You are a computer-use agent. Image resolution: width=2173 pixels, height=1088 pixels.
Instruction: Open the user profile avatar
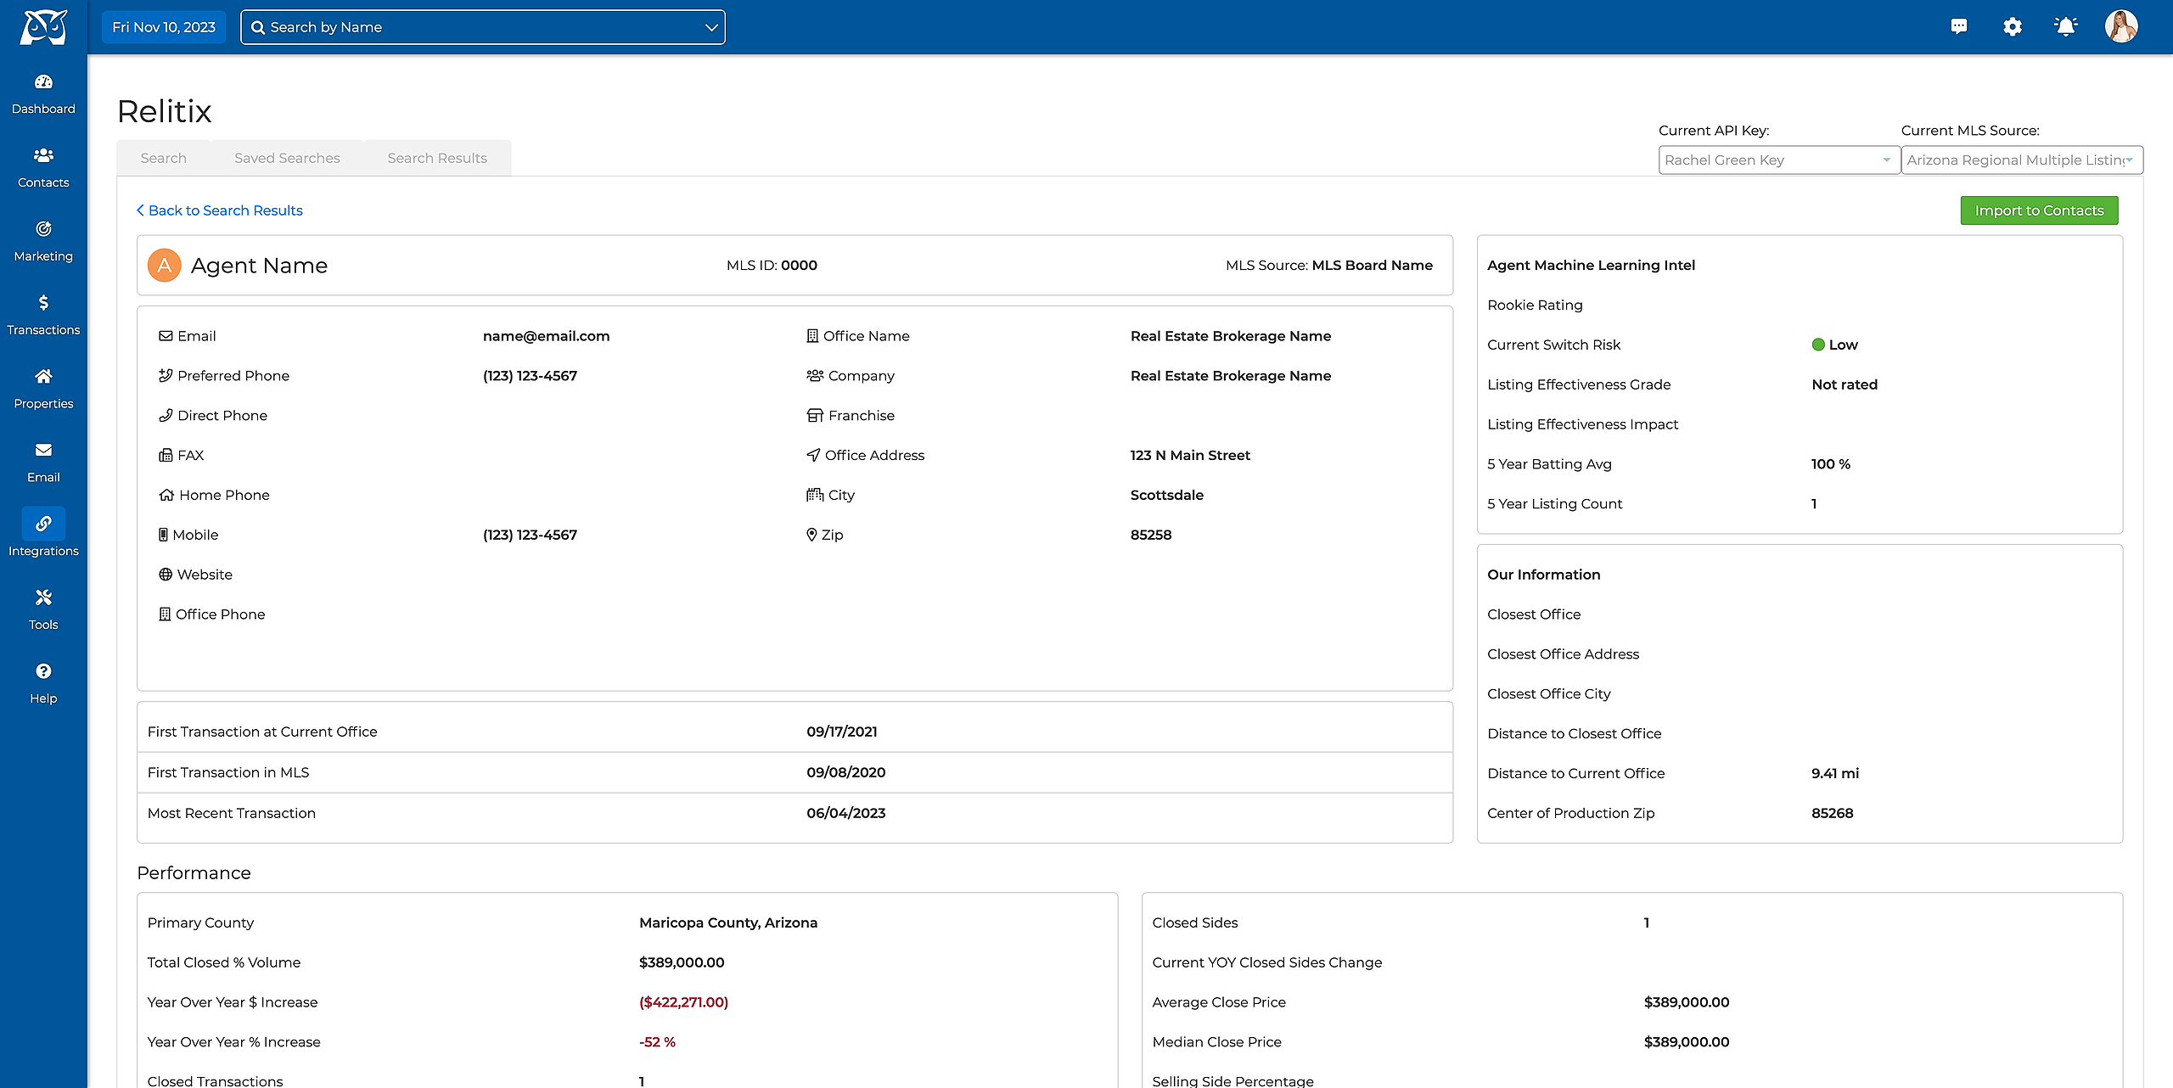tap(2121, 26)
